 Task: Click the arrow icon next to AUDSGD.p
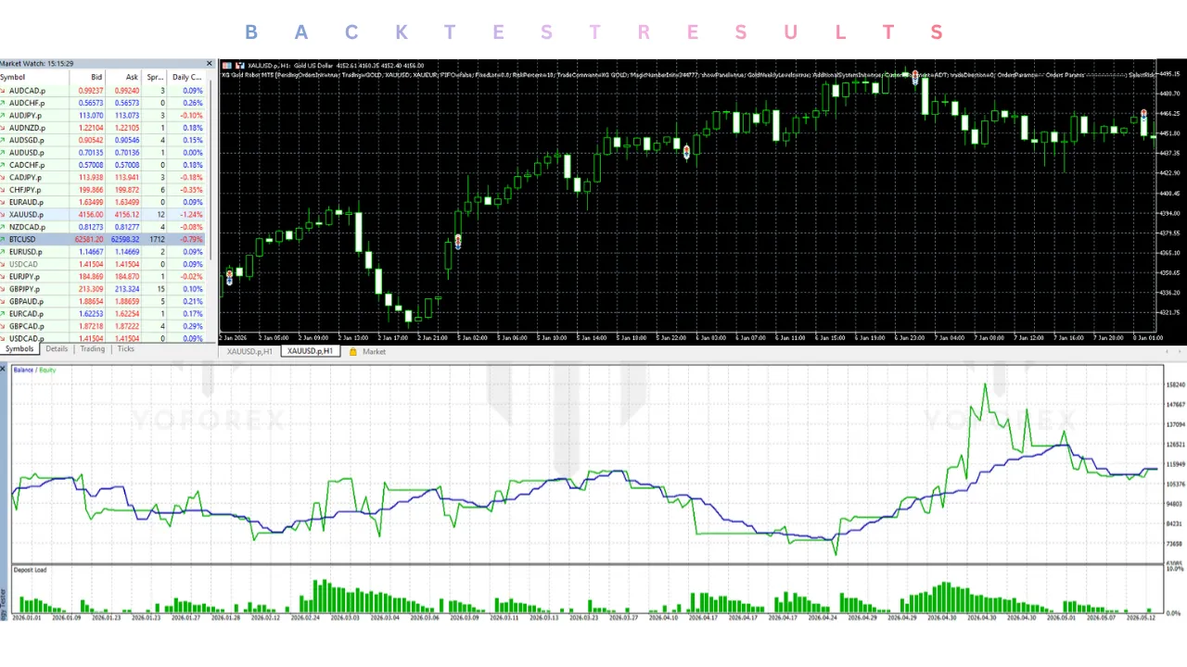tap(4, 140)
